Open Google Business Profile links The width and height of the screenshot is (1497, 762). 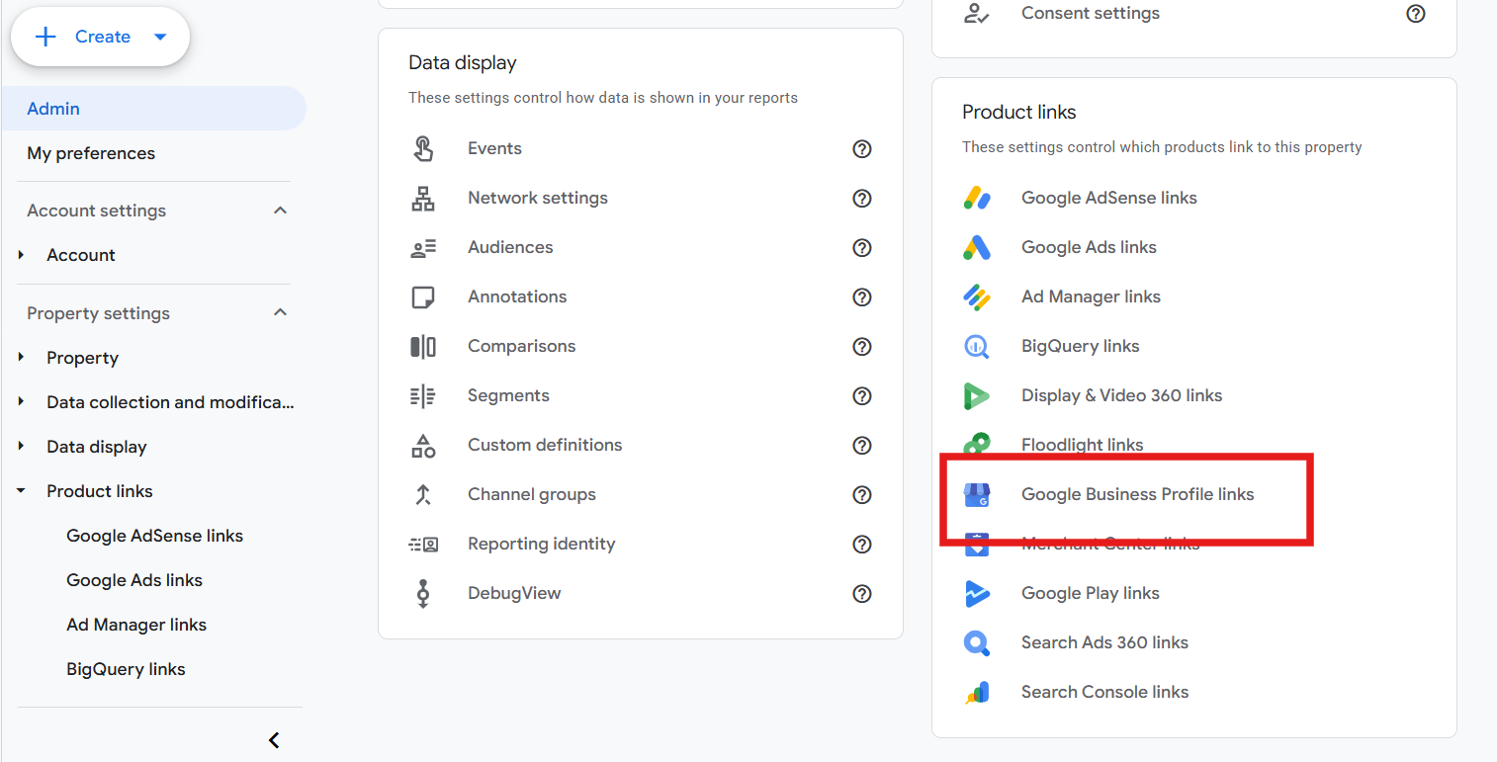coord(1137,494)
